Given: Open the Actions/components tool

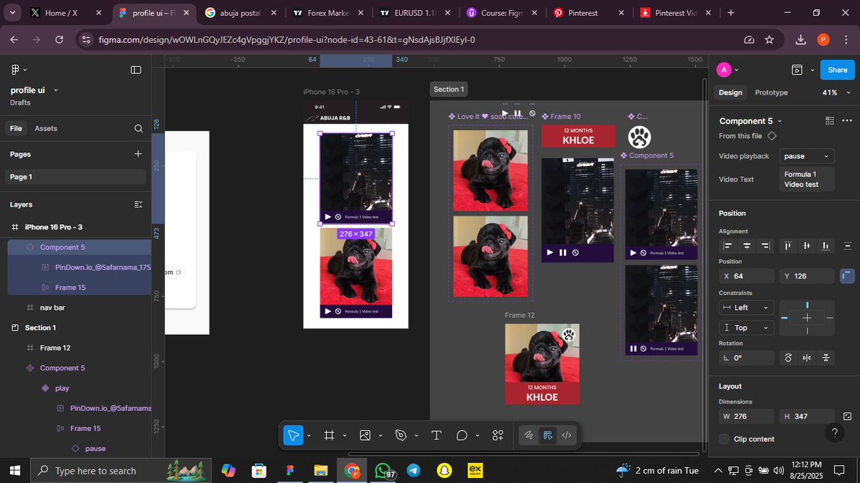Looking at the screenshot, I should pos(498,435).
